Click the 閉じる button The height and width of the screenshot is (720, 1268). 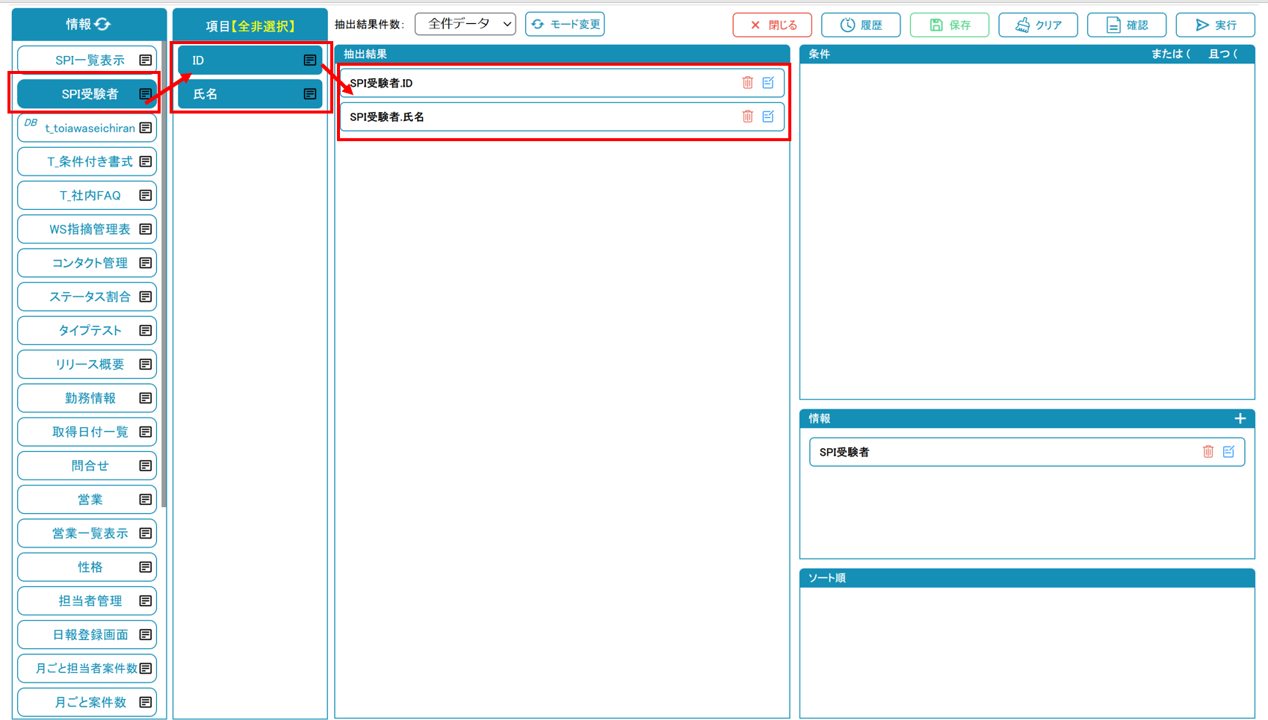[x=773, y=25]
